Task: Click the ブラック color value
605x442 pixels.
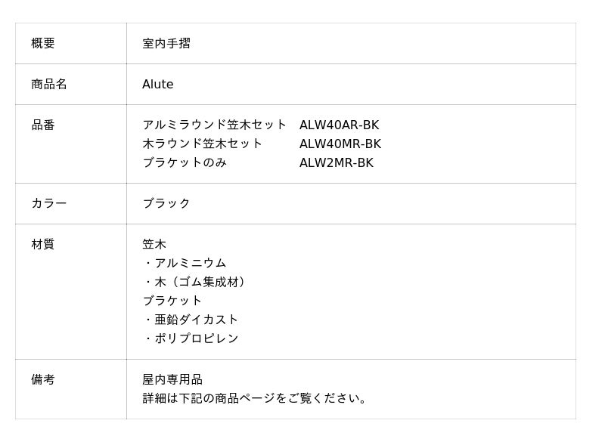Action: coord(166,203)
